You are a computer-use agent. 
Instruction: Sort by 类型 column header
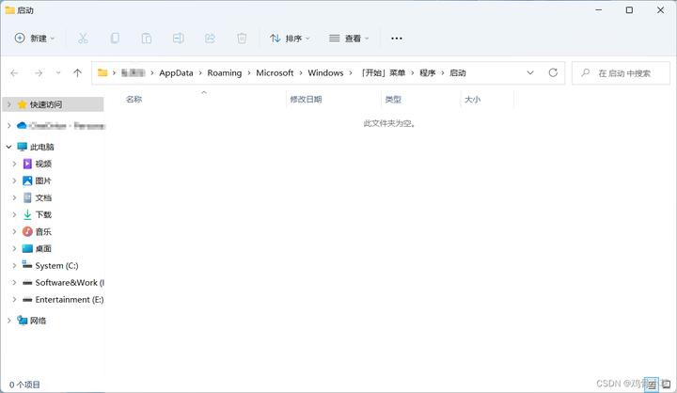click(x=393, y=100)
